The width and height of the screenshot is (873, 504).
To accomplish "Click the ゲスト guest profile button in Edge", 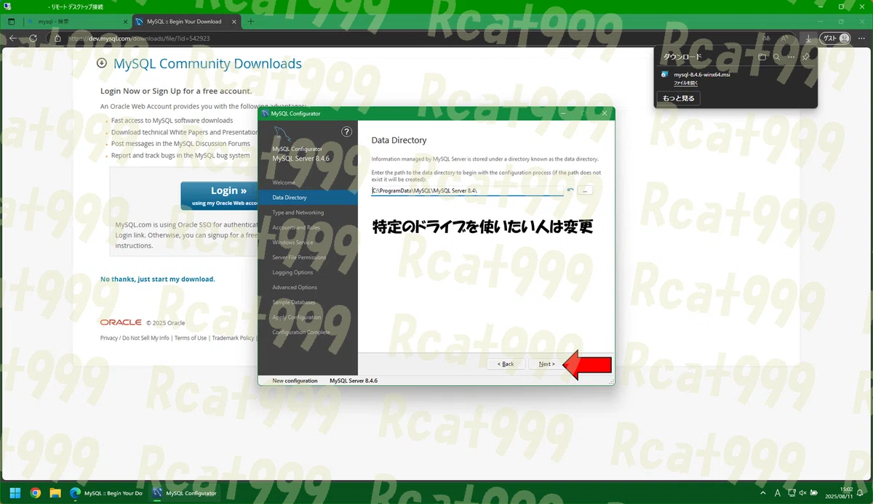I will point(835,38).
